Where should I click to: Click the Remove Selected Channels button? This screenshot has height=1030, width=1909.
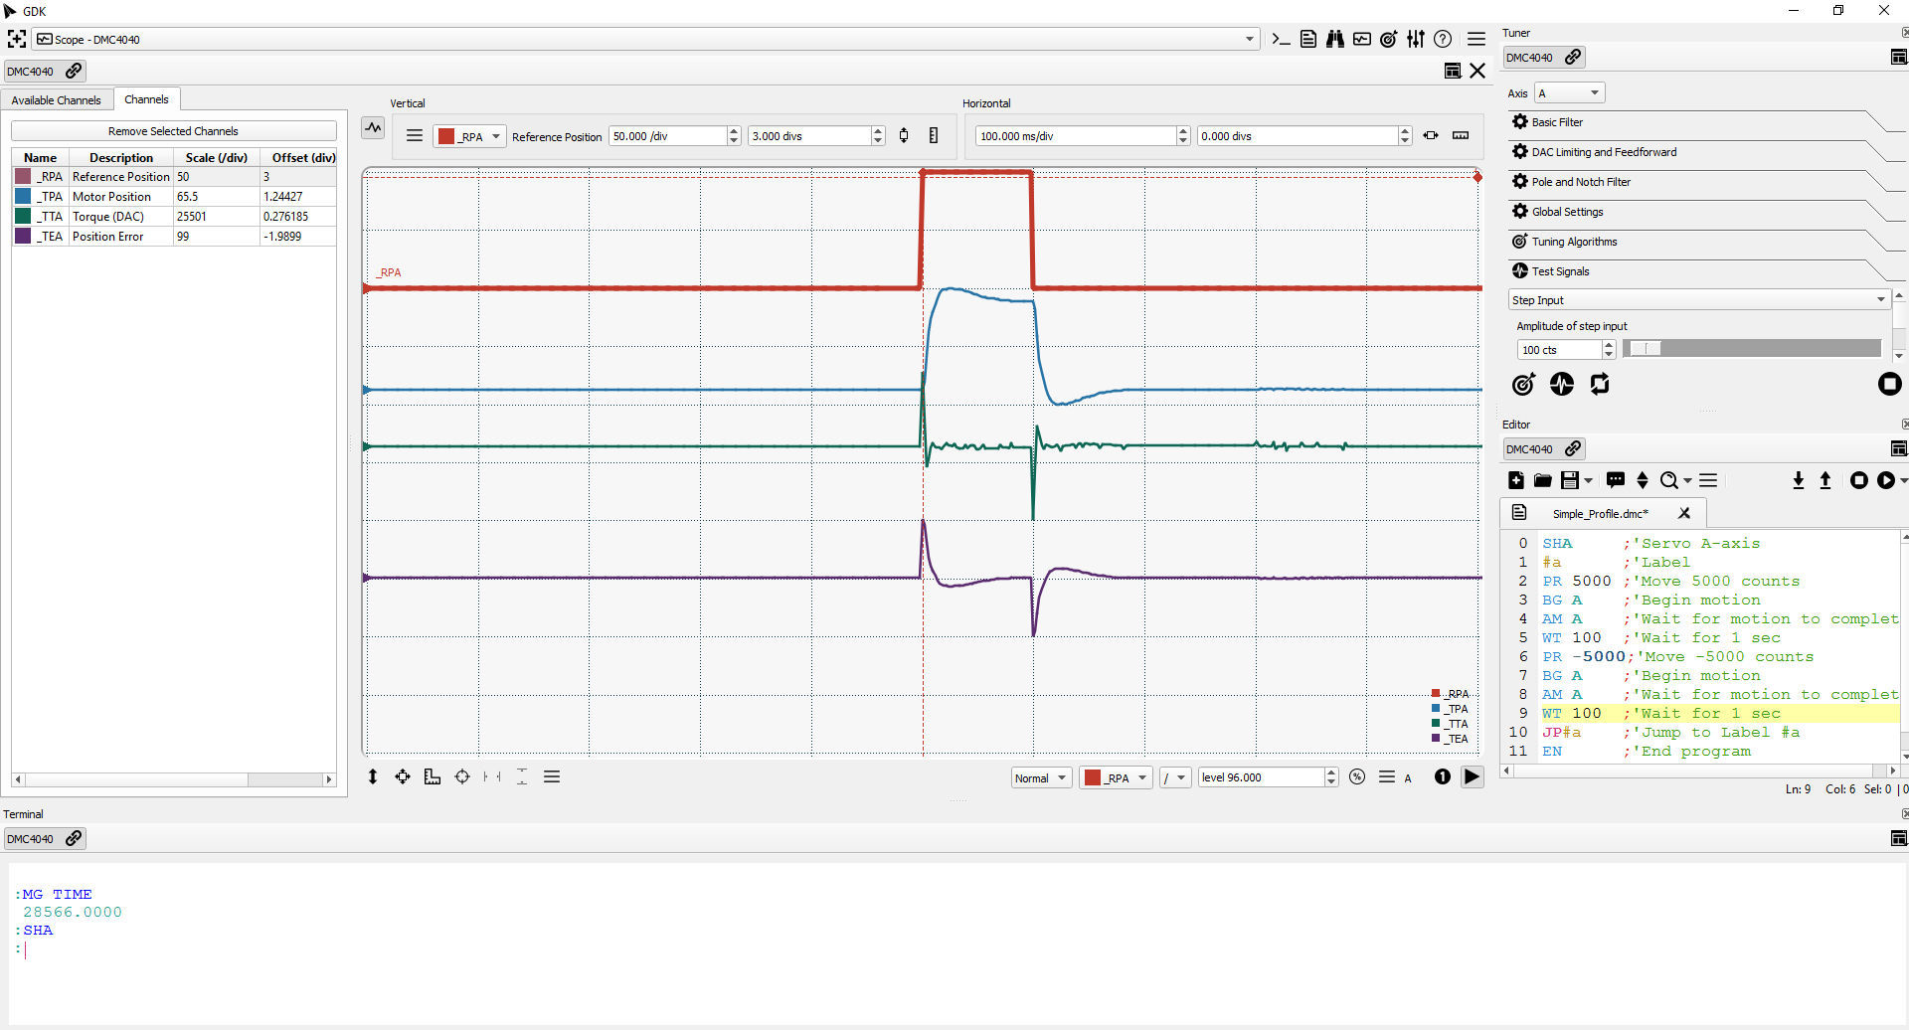point(172,130)
